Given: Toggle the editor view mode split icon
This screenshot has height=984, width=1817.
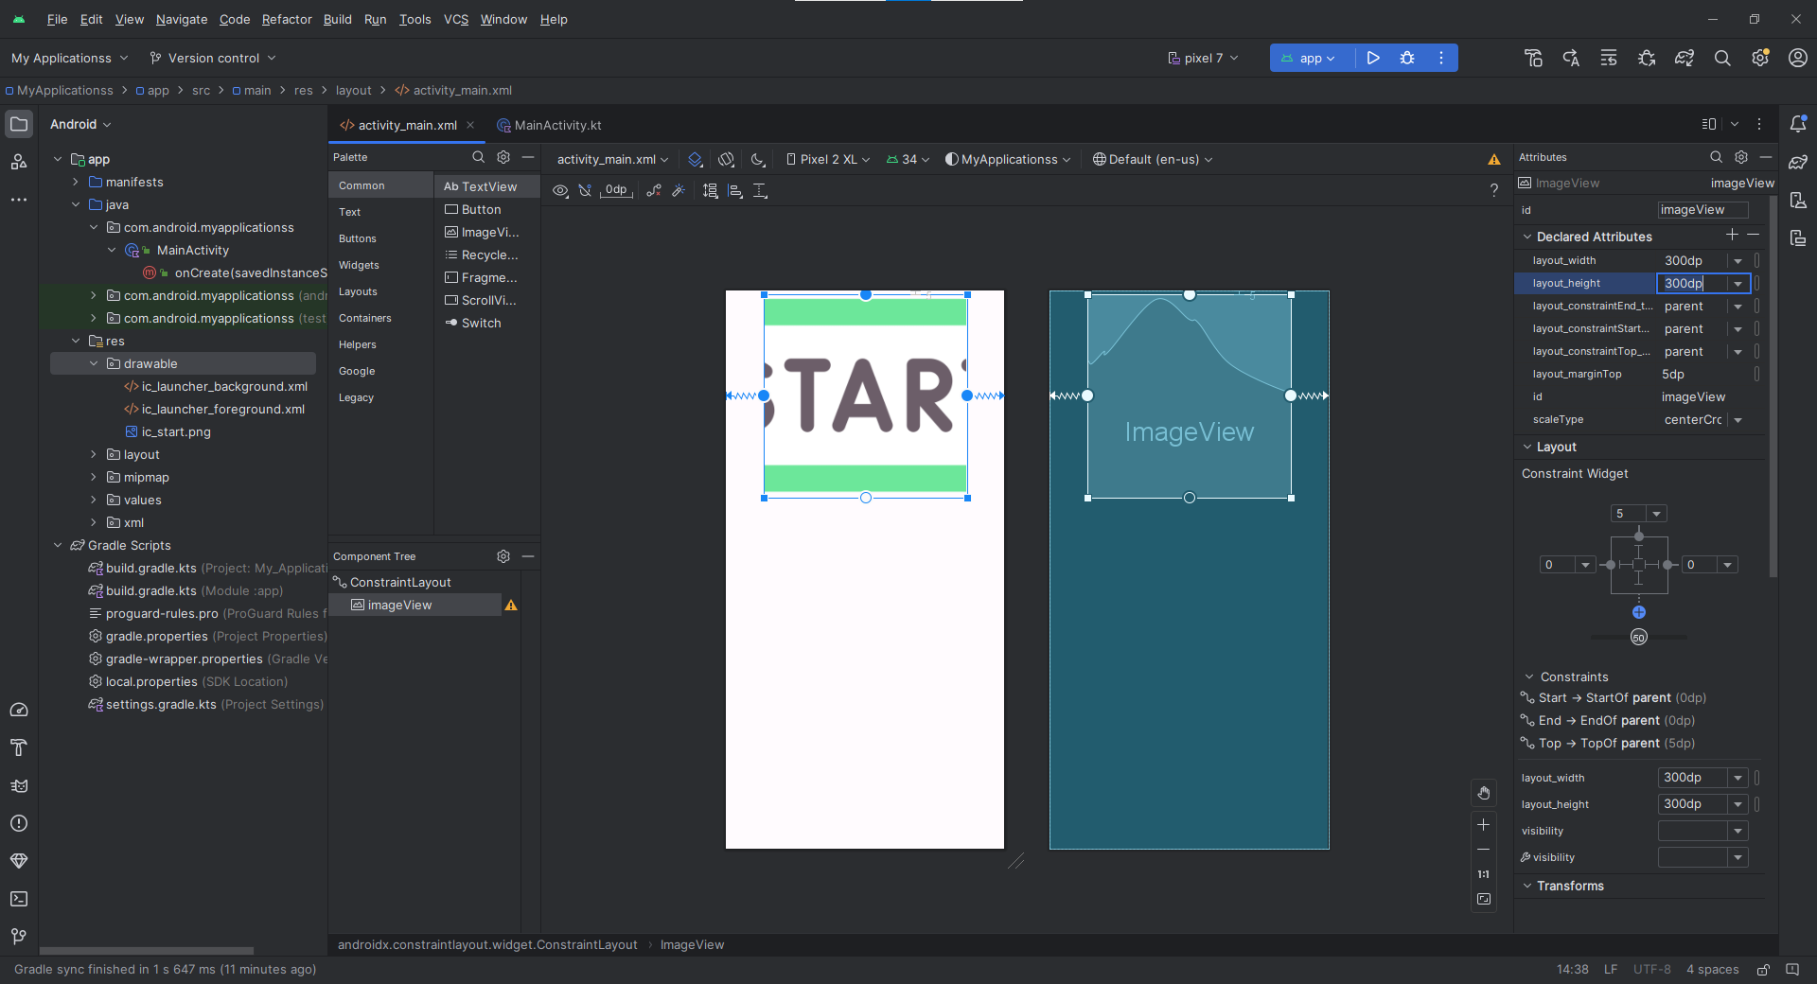Looking at the screenshot, I should (1709, 124).
